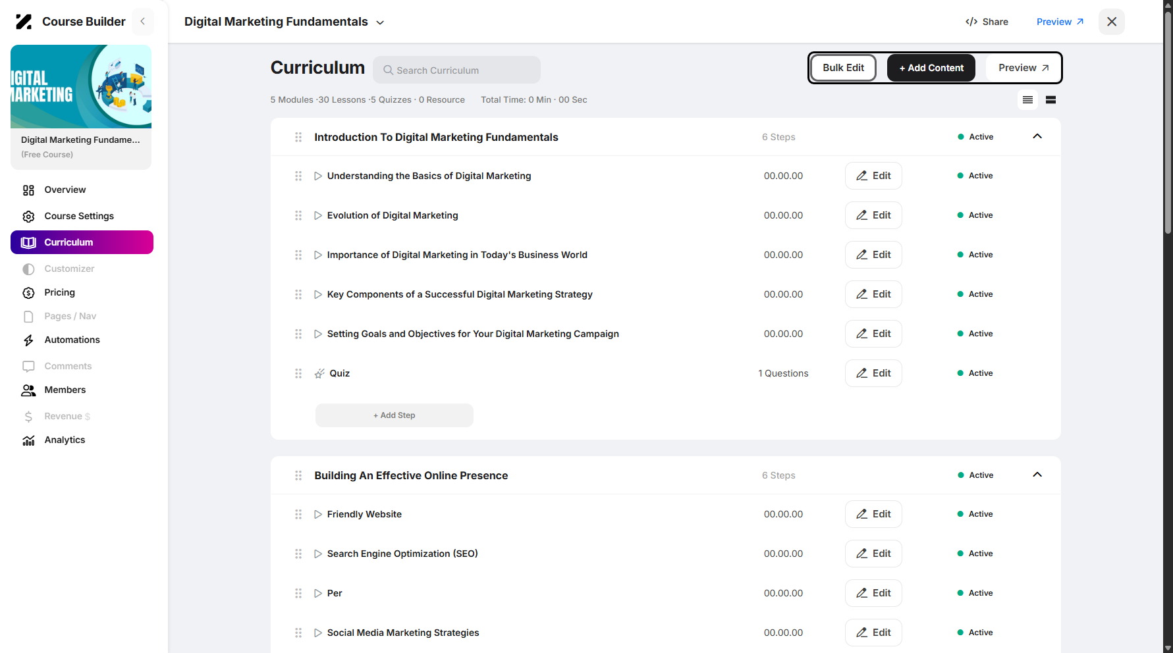
Task: Open Analytics from the sidebar
Action: pos(65,440)
